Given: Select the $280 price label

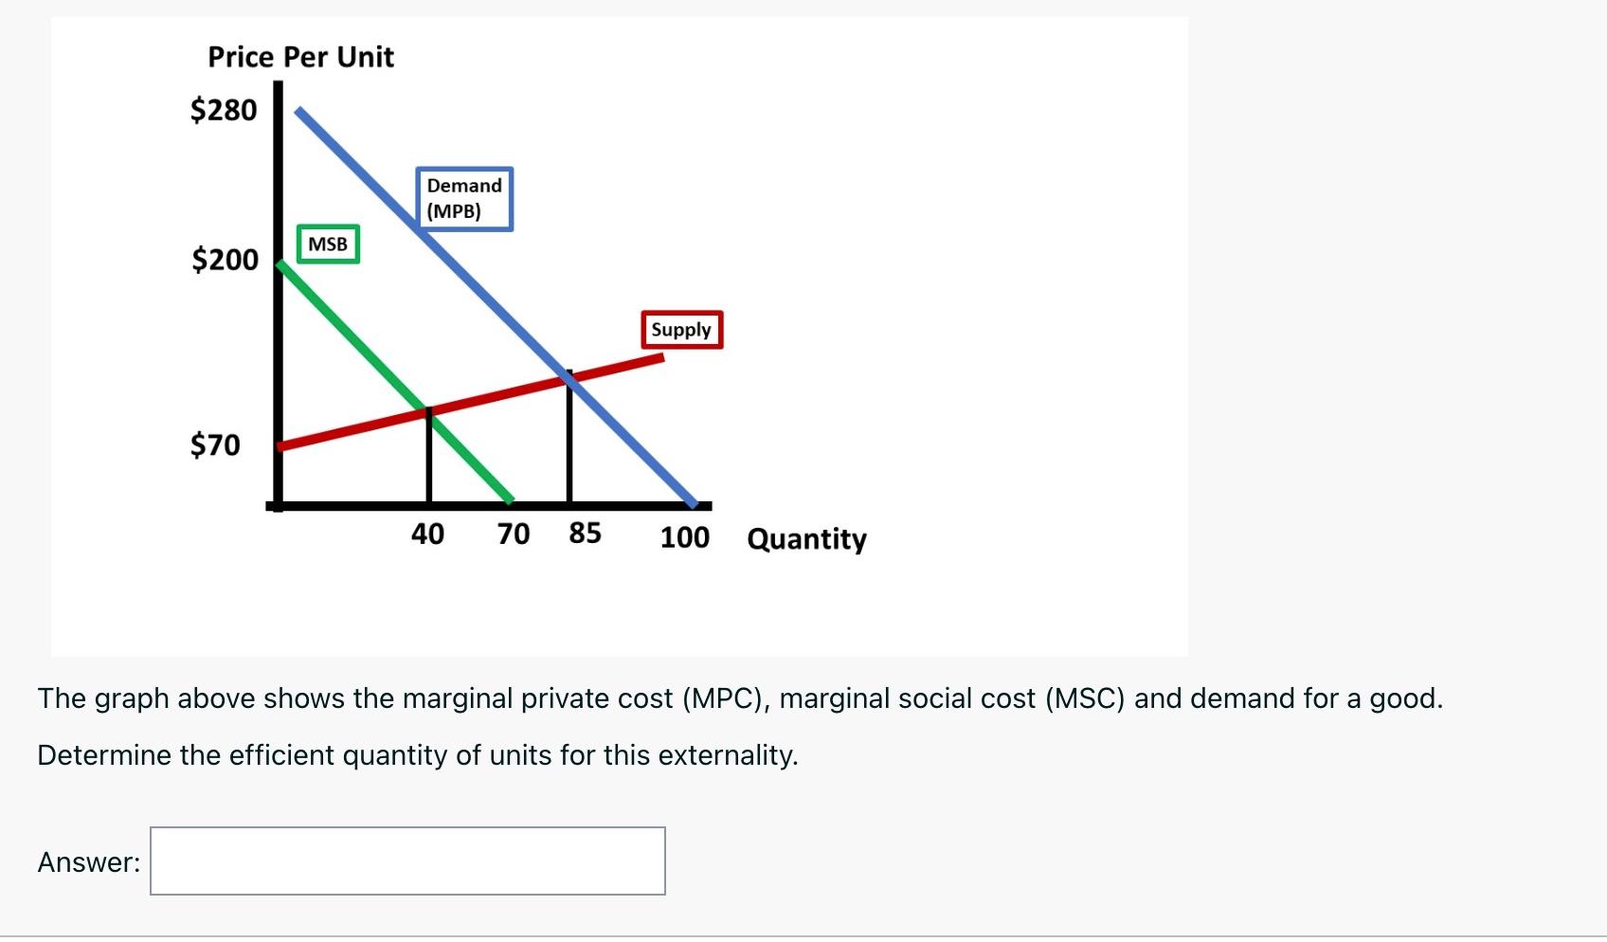Looking at the screenshot, I should point(225,111).
